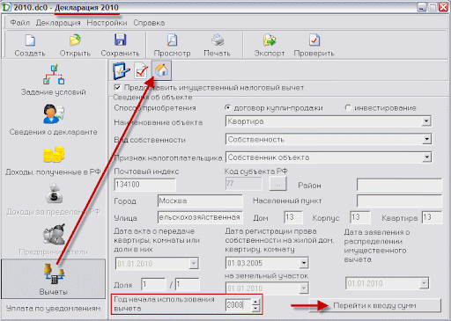
Task: Click the Улица input field
Action: coord(200,217)
